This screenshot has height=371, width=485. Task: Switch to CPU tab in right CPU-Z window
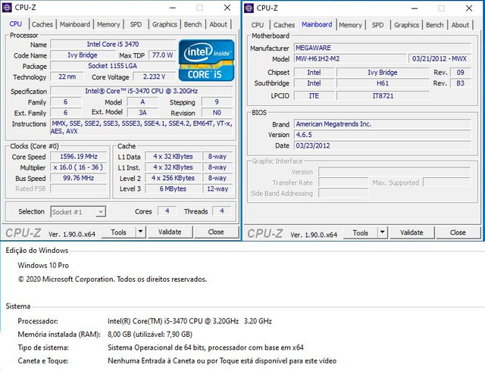[258, 25]
